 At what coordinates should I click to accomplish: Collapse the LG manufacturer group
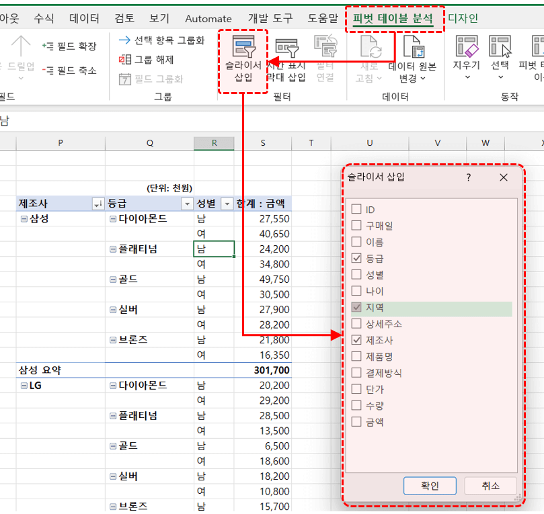tap(24, 386)
